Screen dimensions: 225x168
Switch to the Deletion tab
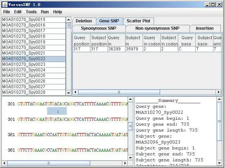pos(84,21)
